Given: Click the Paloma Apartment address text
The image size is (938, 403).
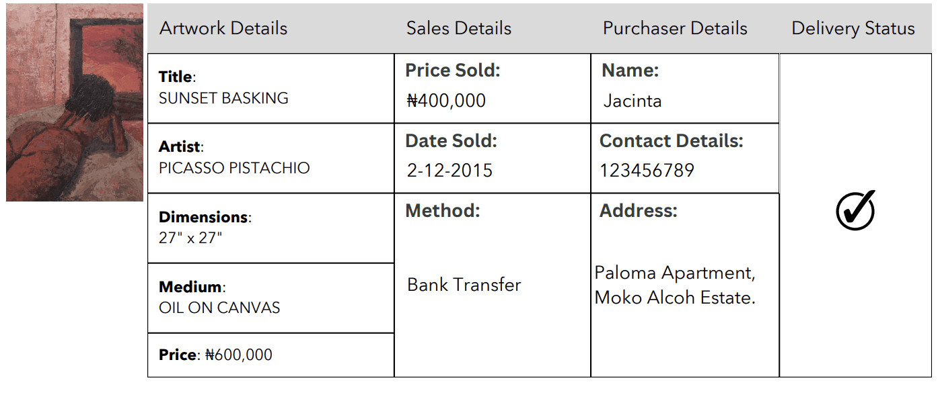Looking at the screenshot, I should 675,285.
